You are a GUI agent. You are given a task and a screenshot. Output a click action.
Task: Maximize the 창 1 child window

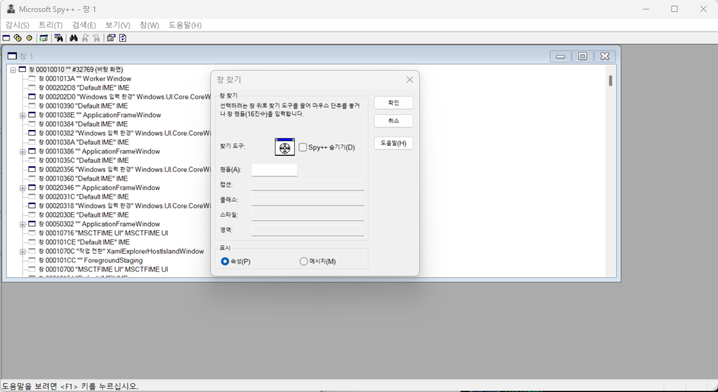pyautogui.click(x=582, y=56)
